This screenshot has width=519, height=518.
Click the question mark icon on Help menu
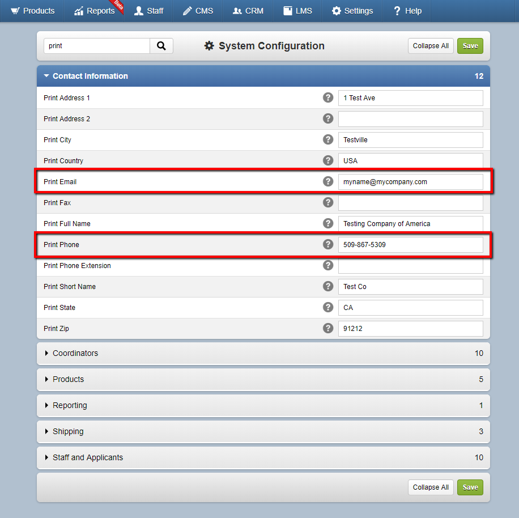[x=397, y=11]
